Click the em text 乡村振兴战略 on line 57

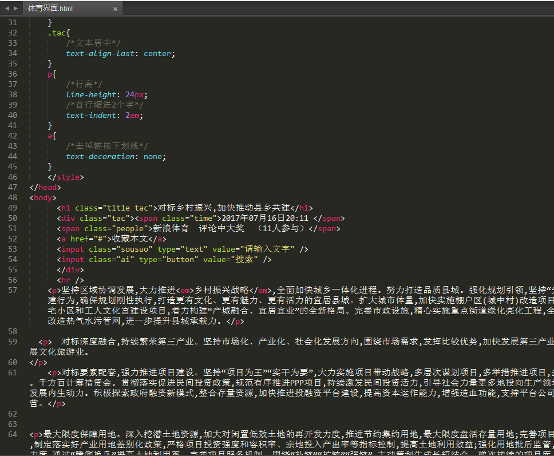click(221, 290)
